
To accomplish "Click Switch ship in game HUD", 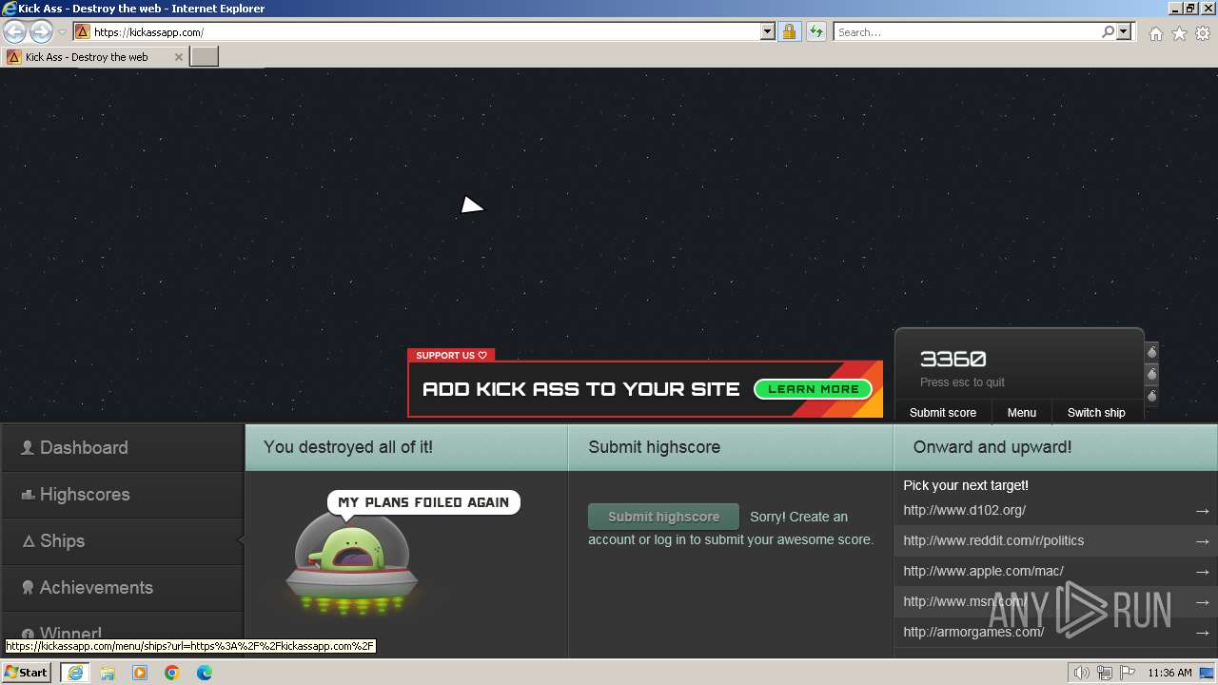I will click(x=1096, y=412).
